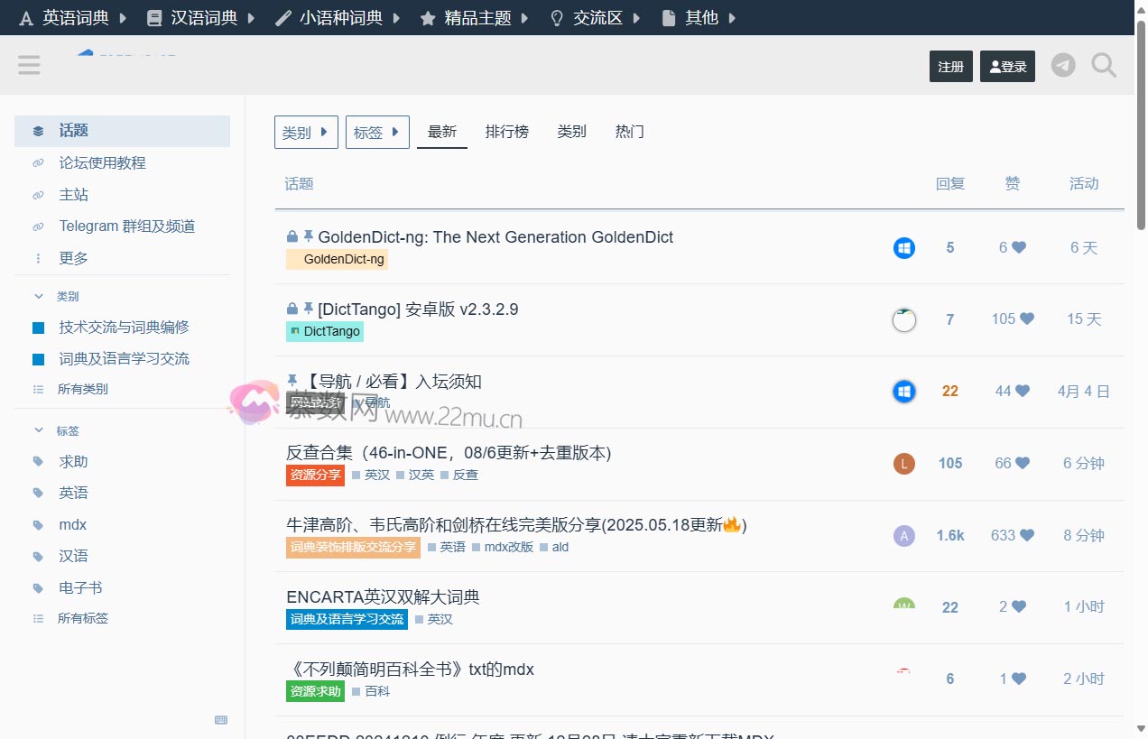Click the 登录 button
Viewport: 1148px width, 739px height.
pyautogui.click(x=1007, y=66)
